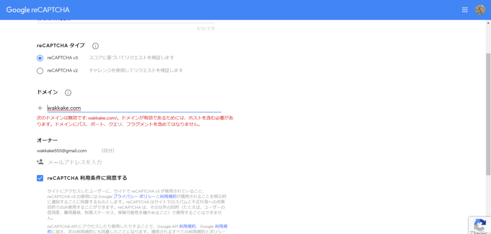Select the reCAPTCHA v2 radio button
Viewport: 491px width, 234px height.
click(x=40, y=71)
